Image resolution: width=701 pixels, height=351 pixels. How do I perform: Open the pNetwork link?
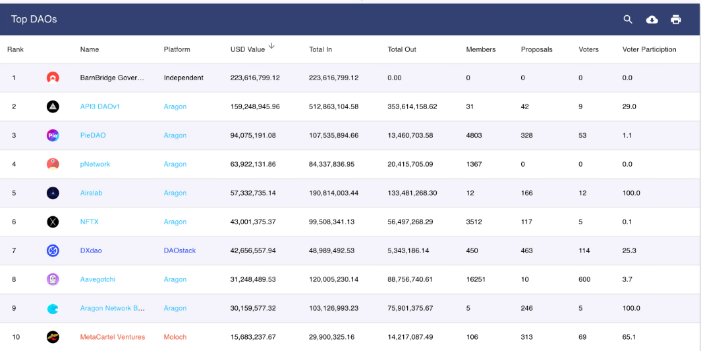click(95, 164)
